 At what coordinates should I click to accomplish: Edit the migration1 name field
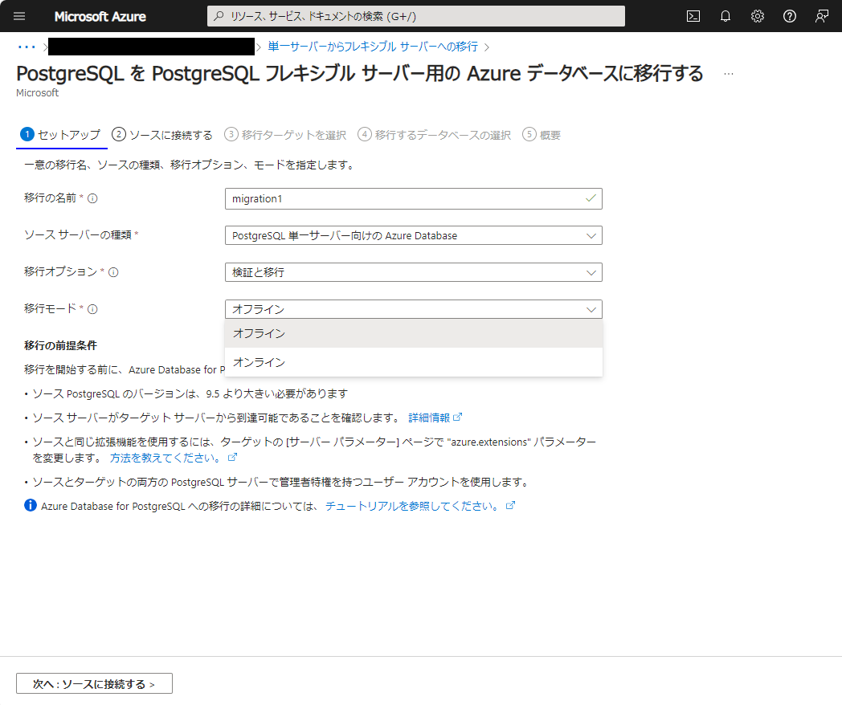(414, 198)
